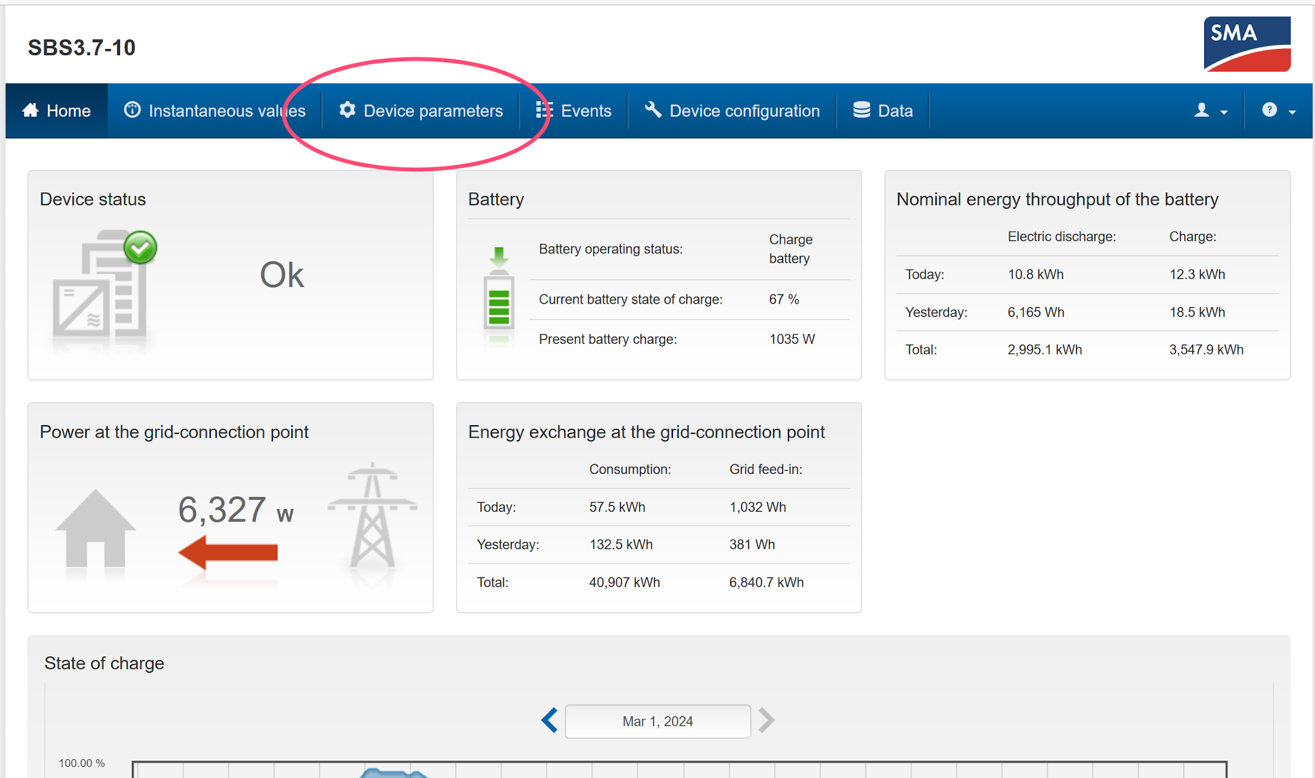1315x778 pixels.
Task: Click the Mar 1, 2024 date field
Action: pos(657,721)
